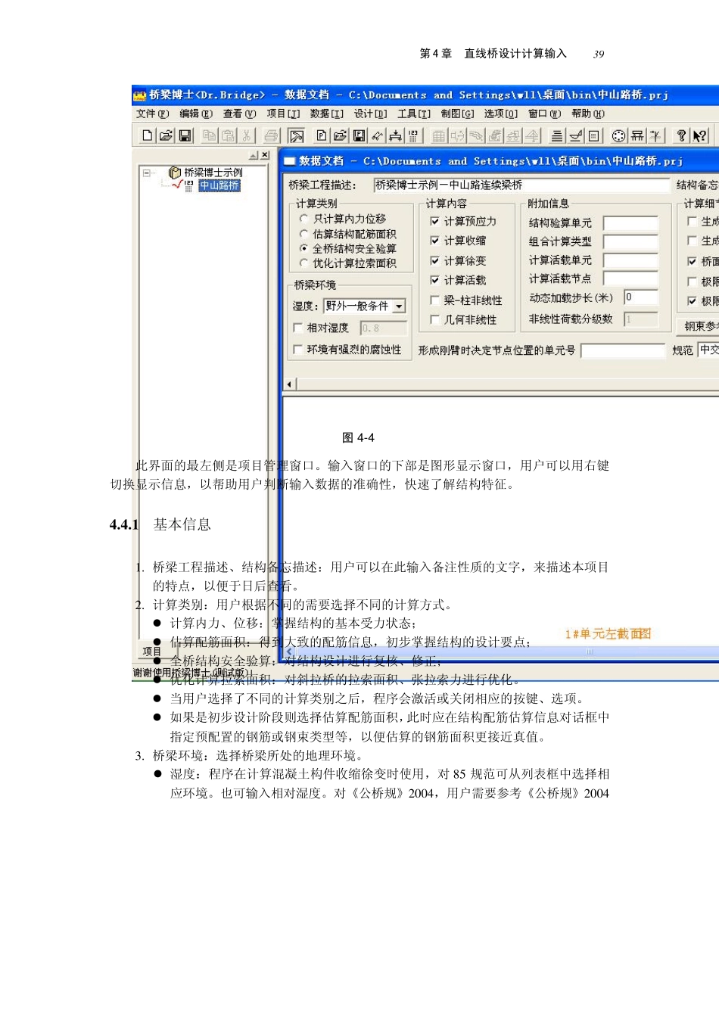
Task: Uncheck the 计算活载 checkbox
Action: (x=434, y=280)
